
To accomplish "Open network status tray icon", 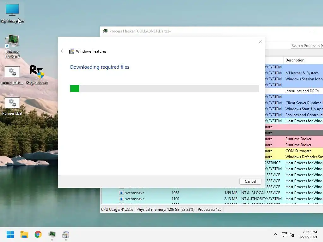I will (284, 234).
